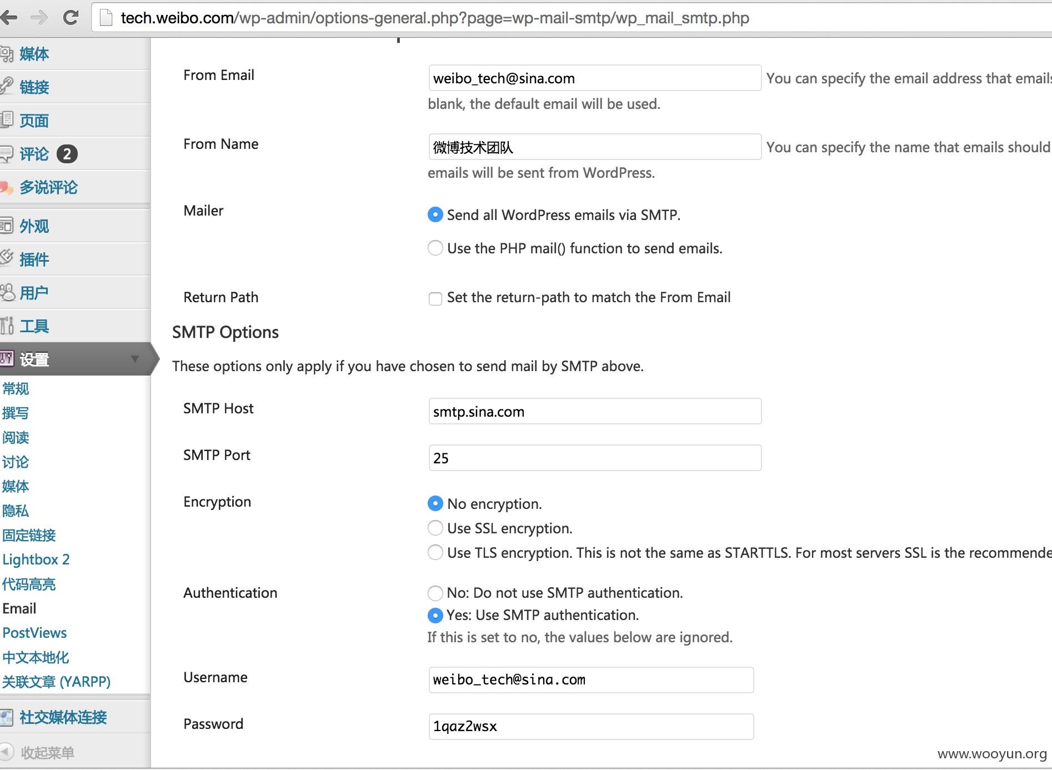Image resolution: width=1052 pixels, height=770 pixels.
Task: Select No encryption radio button
Action: (x=435, y=503)
